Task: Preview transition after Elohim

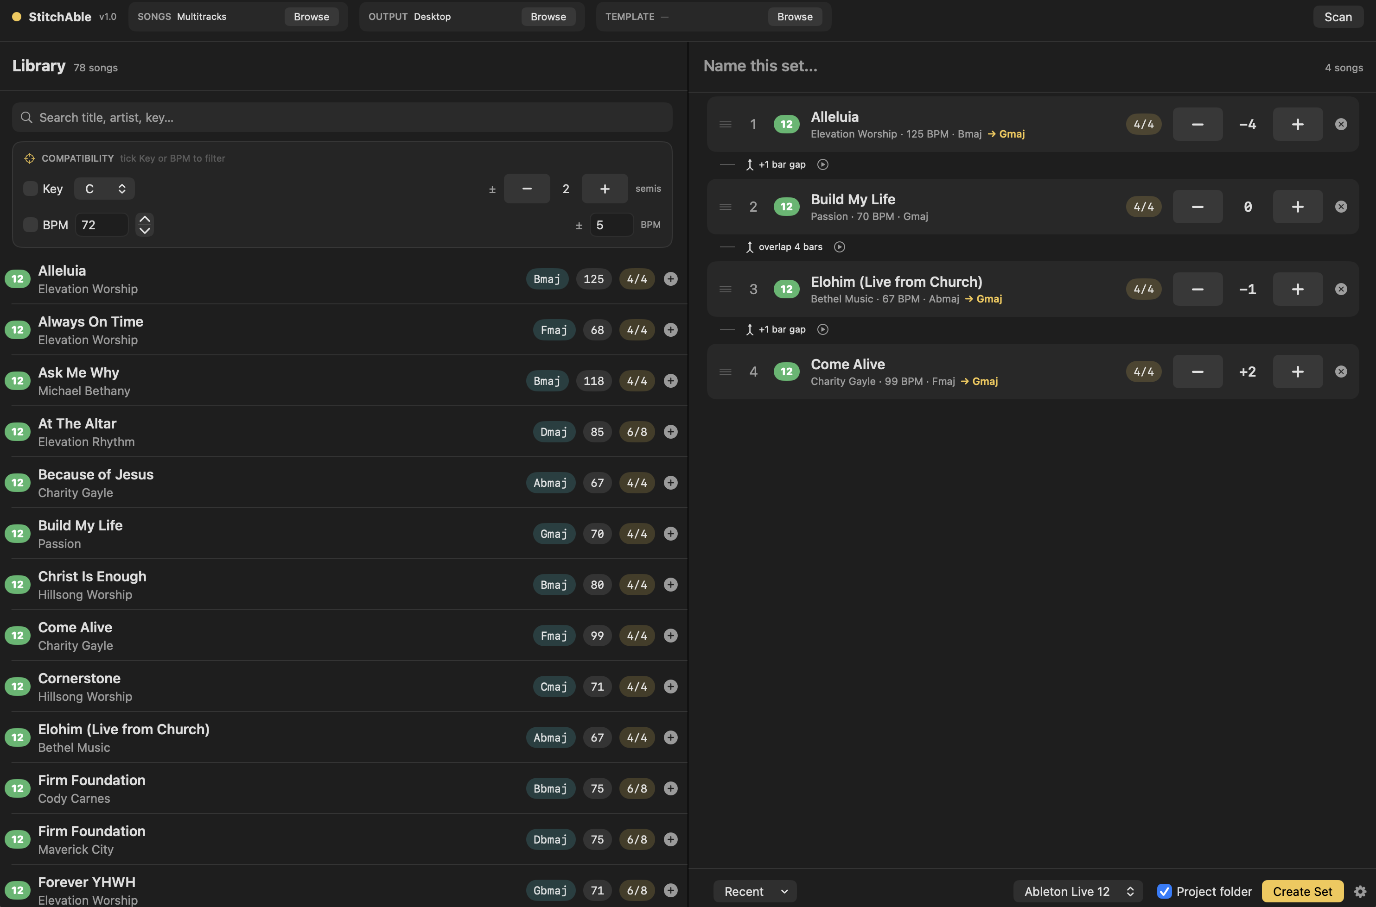Action: point(822,329)
